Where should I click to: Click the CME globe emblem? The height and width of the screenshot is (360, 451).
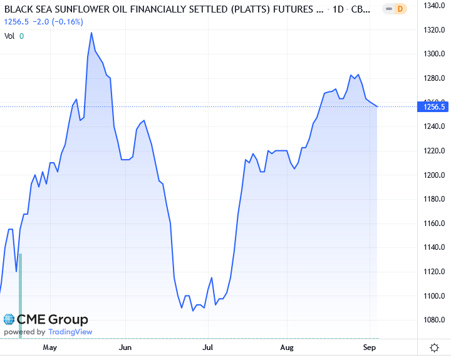[9, 319]
